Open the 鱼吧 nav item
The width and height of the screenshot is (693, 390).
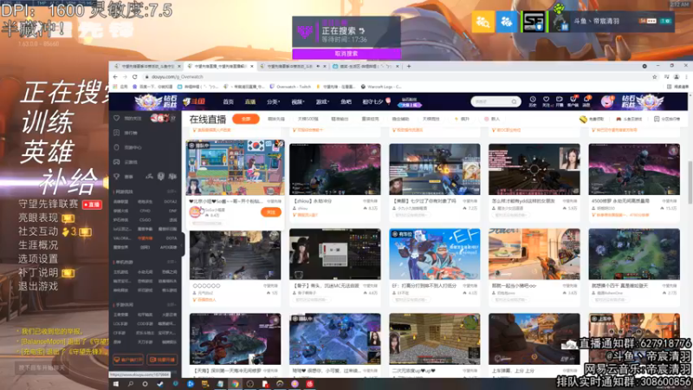[346, 101]
